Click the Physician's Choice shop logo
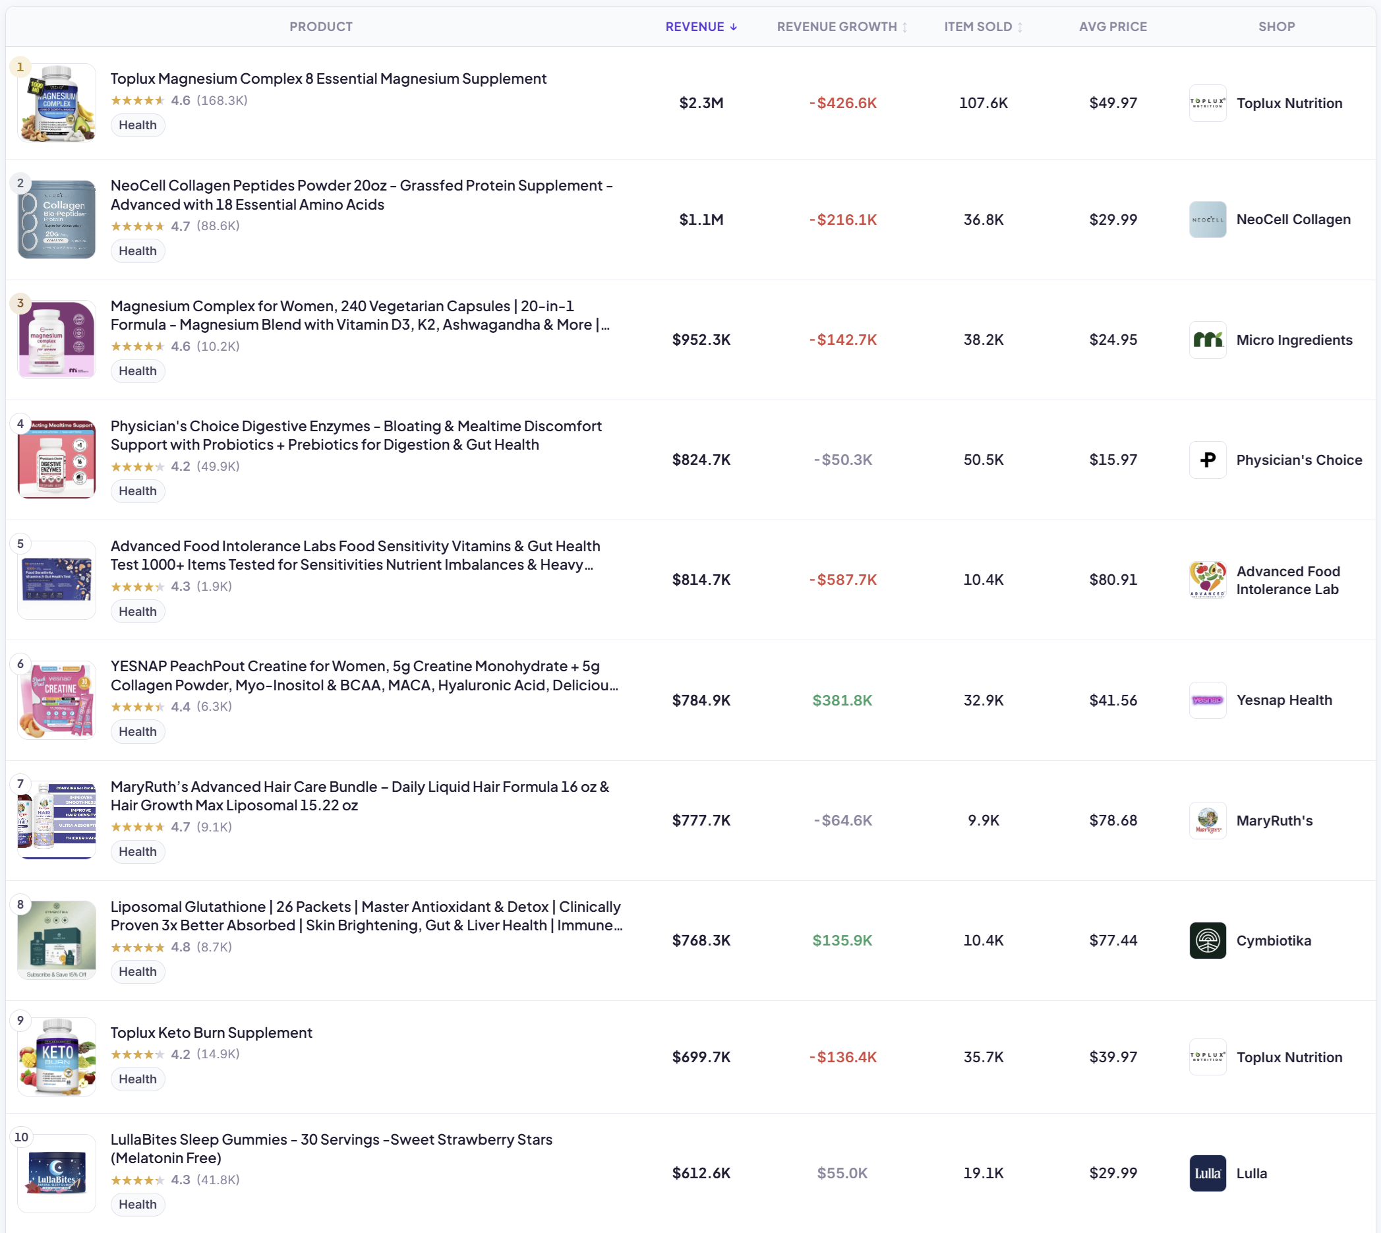 1208,460
